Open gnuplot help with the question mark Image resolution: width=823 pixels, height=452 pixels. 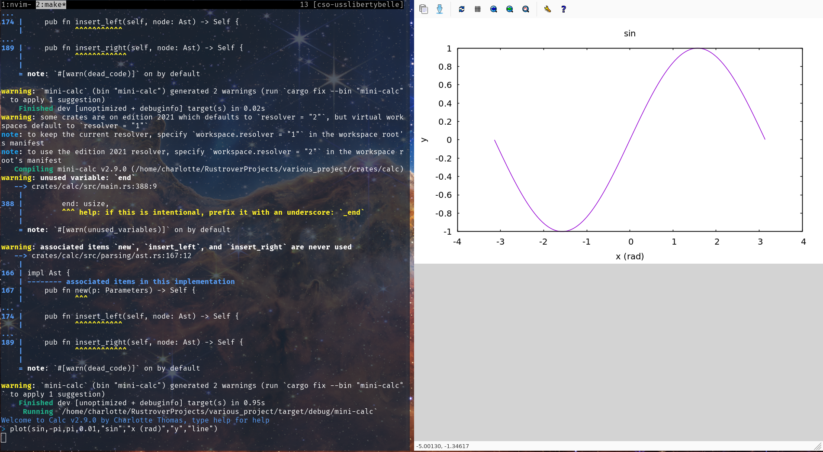tap(563, 9)
